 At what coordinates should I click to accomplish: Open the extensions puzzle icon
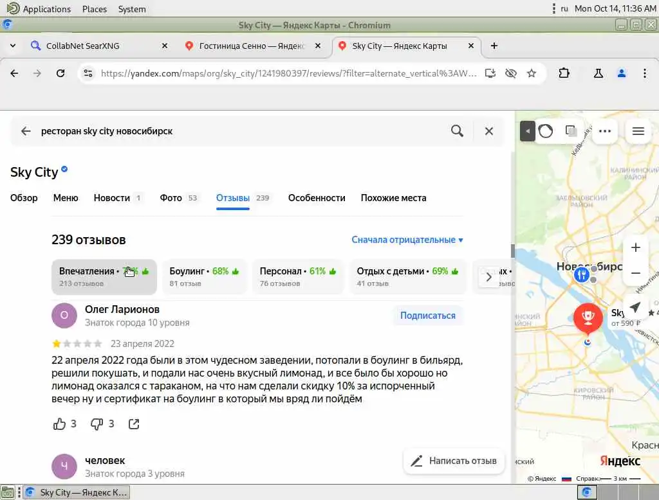pos(564,73)
